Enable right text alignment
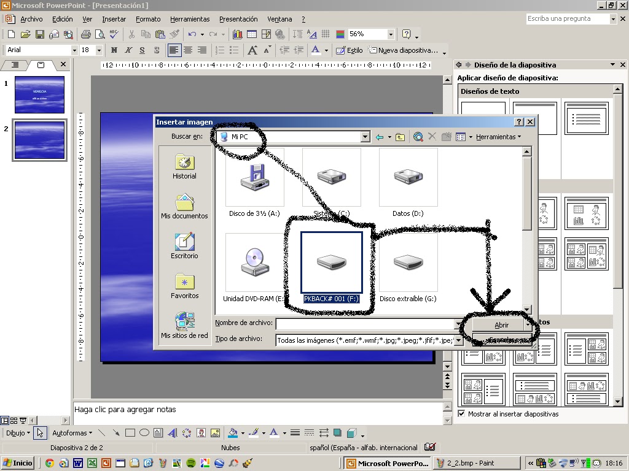The width and height of the screenshot is (629, 471). pyautogui.click(x=202, y=50)
